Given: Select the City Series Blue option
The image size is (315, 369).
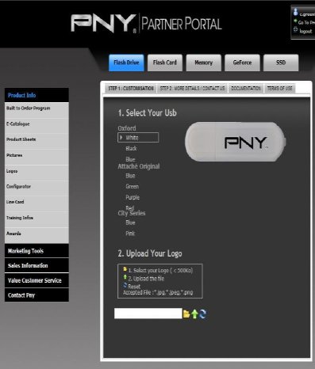Looking at the screenshot, I should (x=130, y=223).
